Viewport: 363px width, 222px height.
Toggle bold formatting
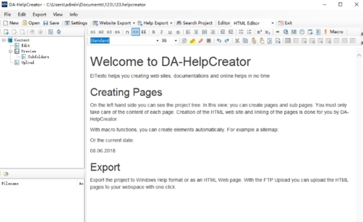tap(154, 32)
